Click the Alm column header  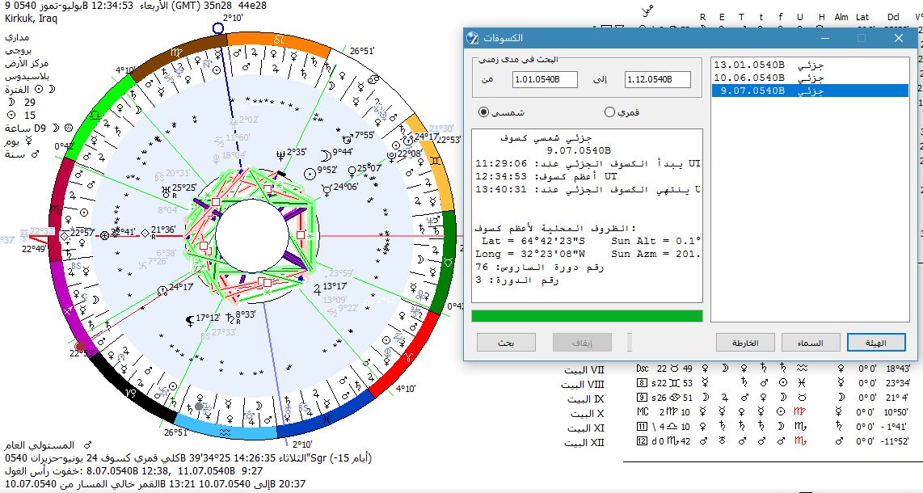pos(841,17)
